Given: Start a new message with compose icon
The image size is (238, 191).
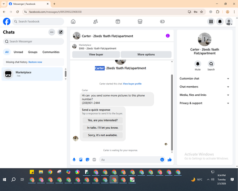Looking at the screenshot, I should (60, 32).
